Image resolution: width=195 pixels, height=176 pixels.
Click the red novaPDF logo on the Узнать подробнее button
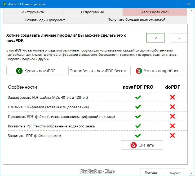tap(139, 71)
